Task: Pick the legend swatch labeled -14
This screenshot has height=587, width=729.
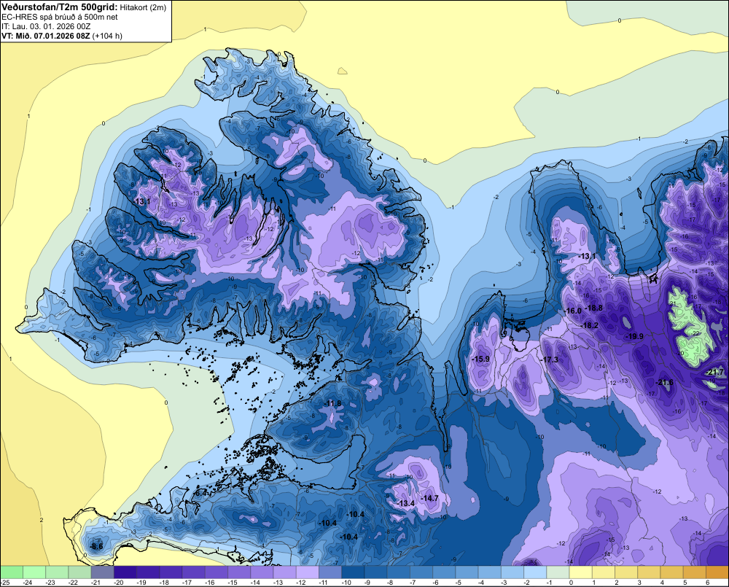Action: pos(262,572)
